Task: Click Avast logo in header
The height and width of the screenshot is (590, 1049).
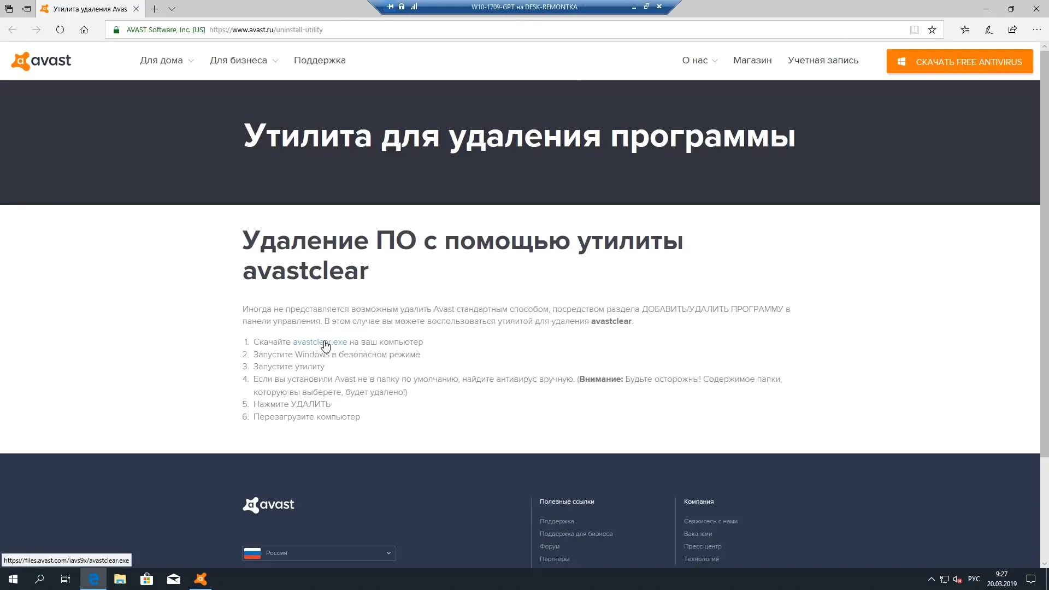Action: [x=42, y=61]
